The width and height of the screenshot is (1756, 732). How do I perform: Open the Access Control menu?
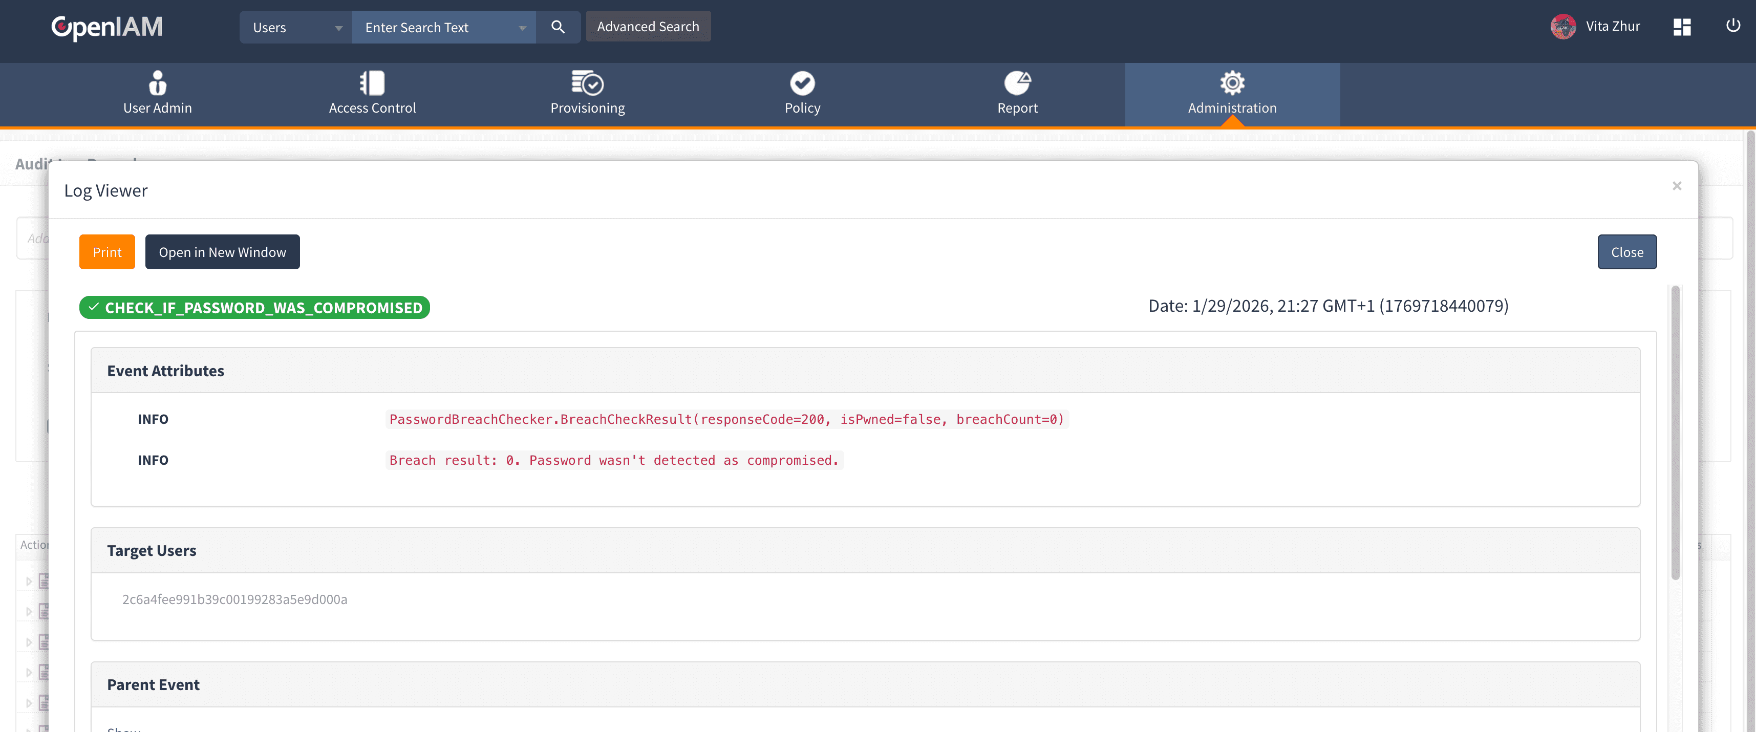[372, 94]
